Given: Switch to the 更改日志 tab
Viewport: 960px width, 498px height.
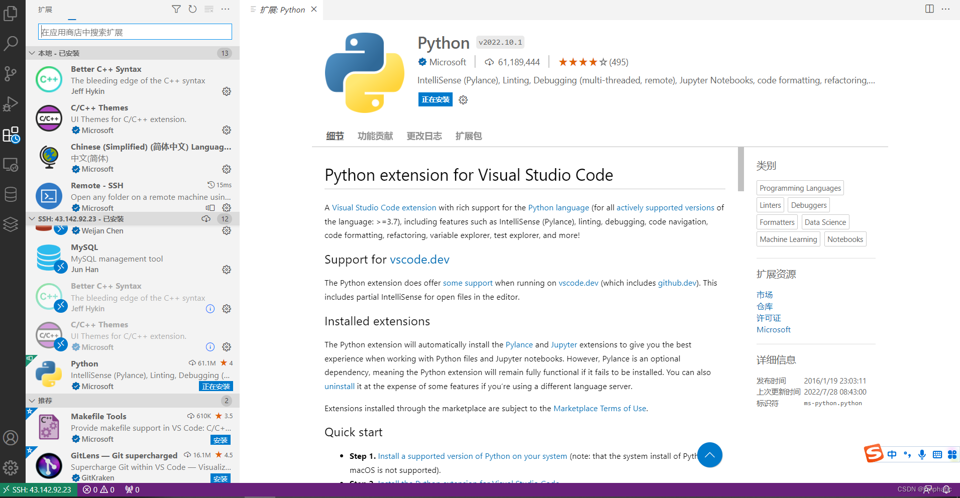Looking at the screenshot, I should pyautogui.click(x=424, y=136).
